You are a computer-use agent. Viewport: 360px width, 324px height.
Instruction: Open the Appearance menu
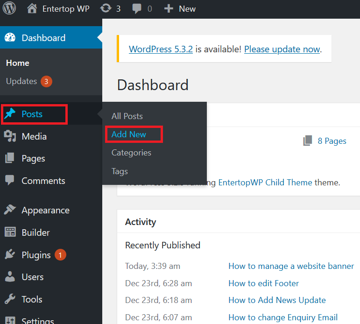[45, 211]
